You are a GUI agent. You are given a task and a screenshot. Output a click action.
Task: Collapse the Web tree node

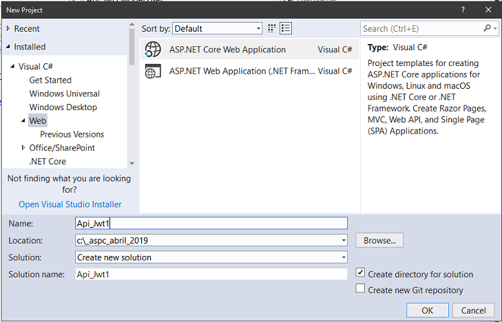pos(23,121)
